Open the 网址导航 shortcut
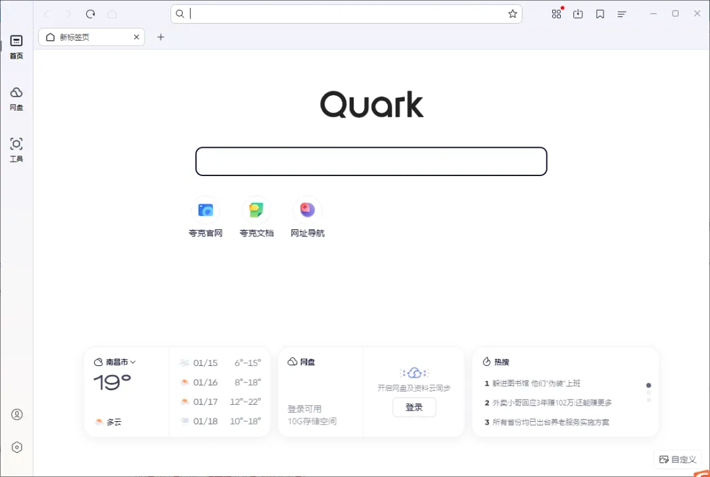 point(308,217)
